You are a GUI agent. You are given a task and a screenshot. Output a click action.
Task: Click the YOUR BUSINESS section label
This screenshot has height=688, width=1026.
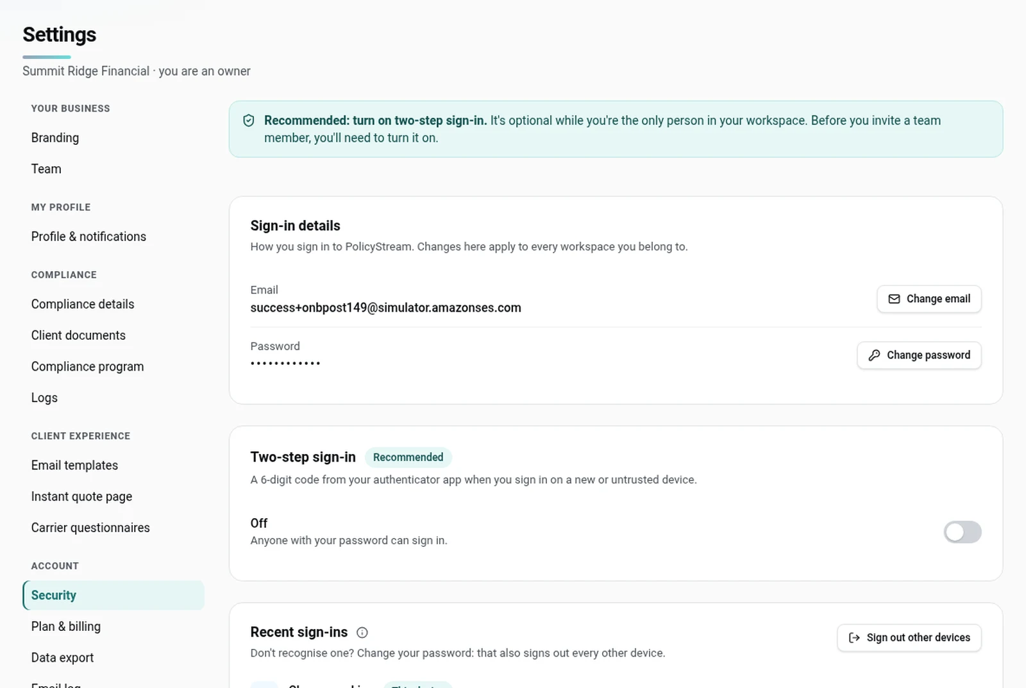click(71, 108)
